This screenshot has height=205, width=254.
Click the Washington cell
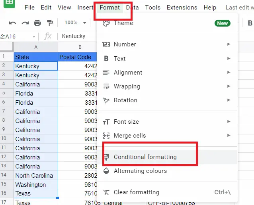(x=36, y=185)
